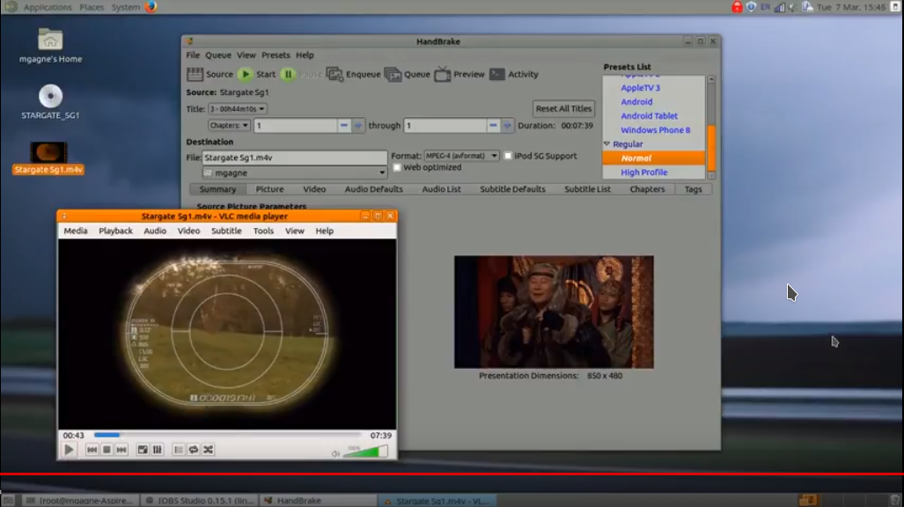Click VLC play button
The height and width of the screenshot is (507, 904).
coord(70,449)
